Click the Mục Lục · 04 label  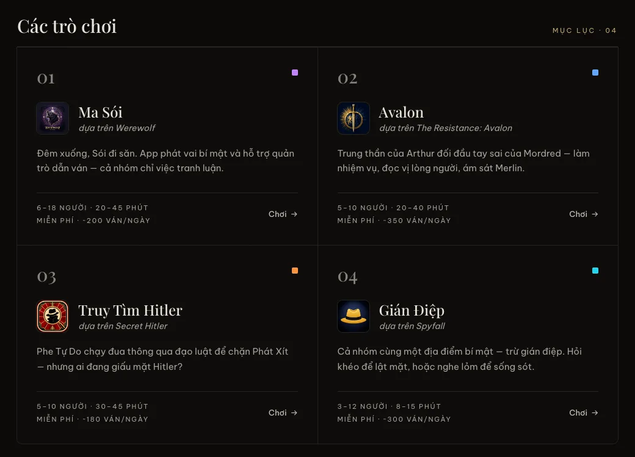[584, 30]
